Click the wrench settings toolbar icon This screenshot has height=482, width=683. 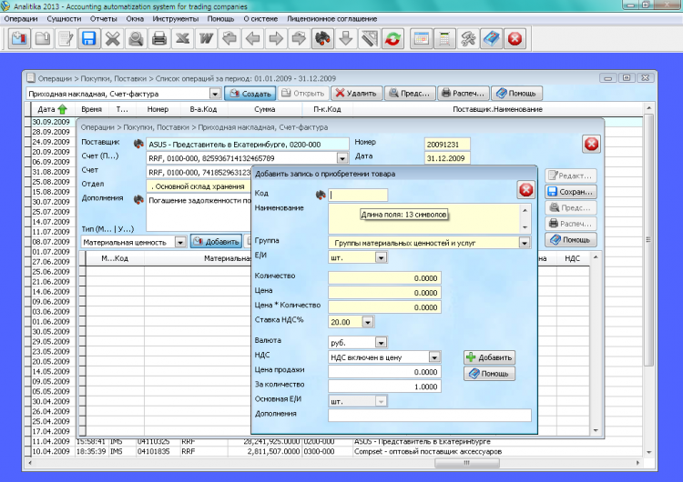(468, 39)
